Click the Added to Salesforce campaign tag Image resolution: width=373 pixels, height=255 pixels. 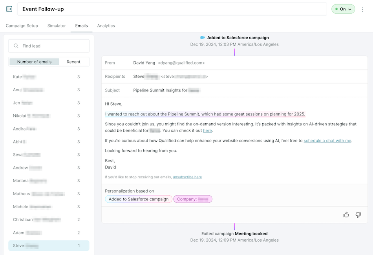(x=139, y=199)
